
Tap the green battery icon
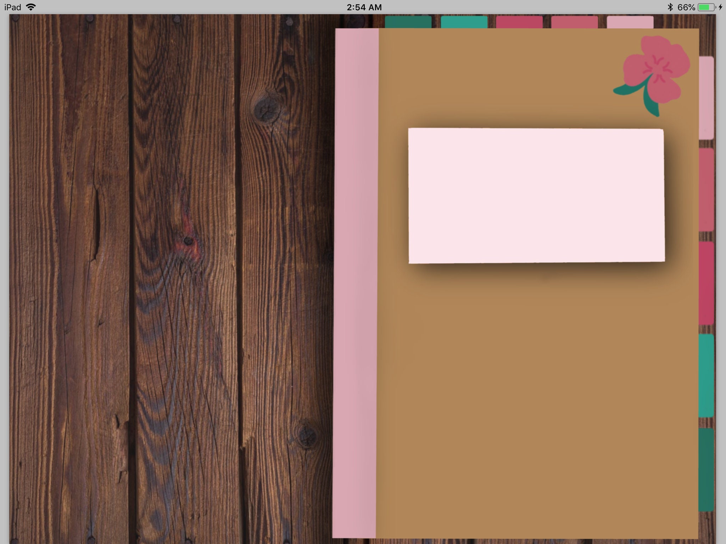(x=707, y=7)
